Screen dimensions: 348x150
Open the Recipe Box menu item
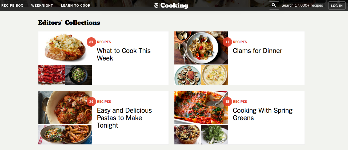[x=12, y=6]
